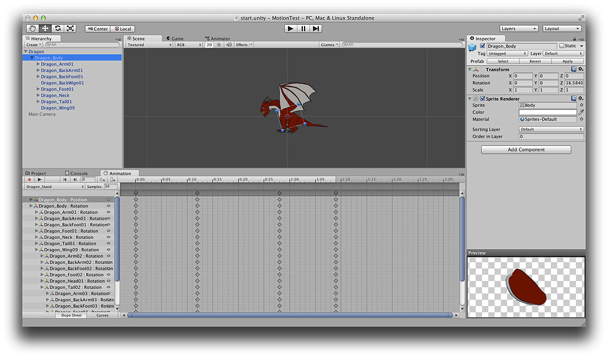Open the Layers dropdown in the top-right toolbar
Image resolution: width=608 pixels, height=357 pixels.
pos(519,28)
